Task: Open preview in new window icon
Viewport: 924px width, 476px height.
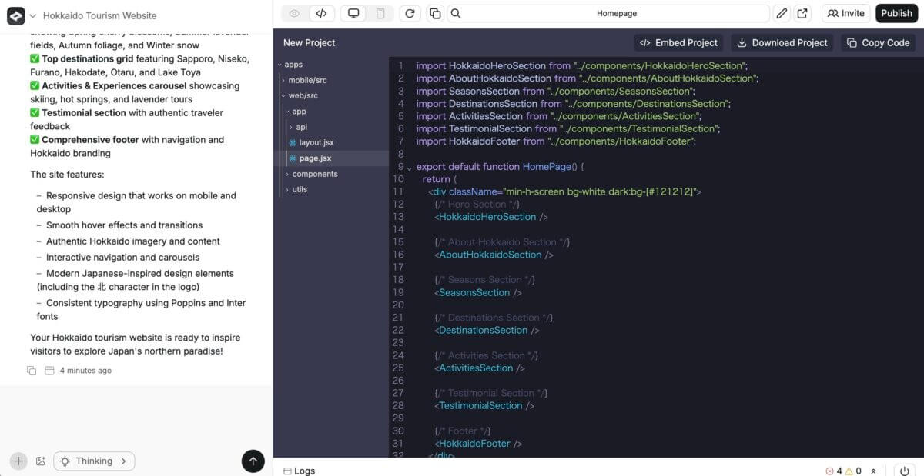Action: point(802,13)
